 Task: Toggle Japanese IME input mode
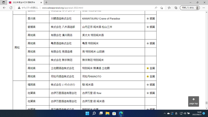coord(176,113)
